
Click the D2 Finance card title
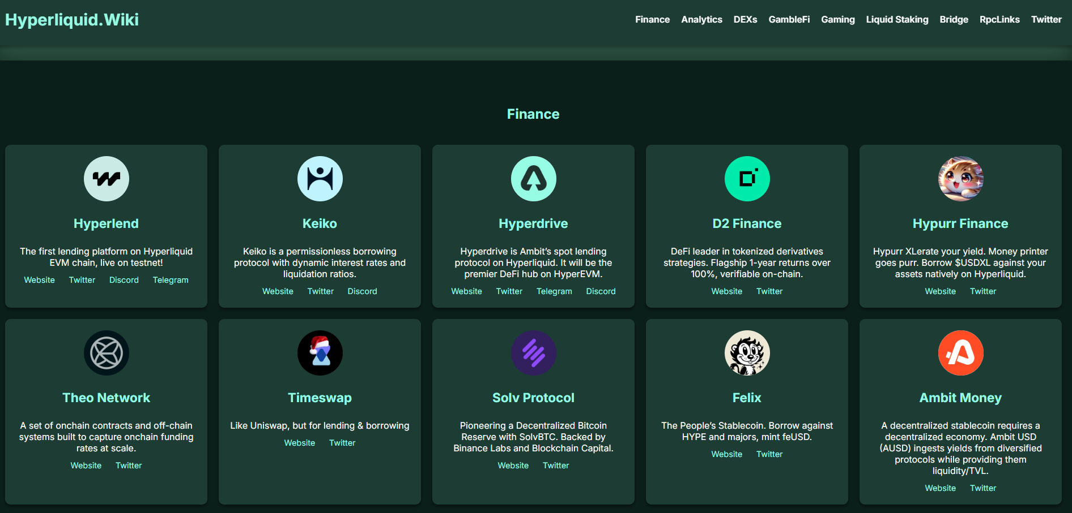pyautogui.click(x=747, y=223)
